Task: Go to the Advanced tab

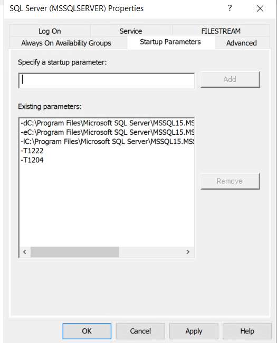Action: [x=242, y=43]
